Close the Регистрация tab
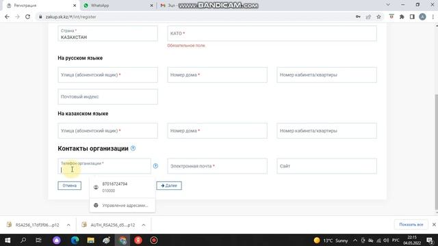This screenshot has height=246, width=438. coord(75,5)
